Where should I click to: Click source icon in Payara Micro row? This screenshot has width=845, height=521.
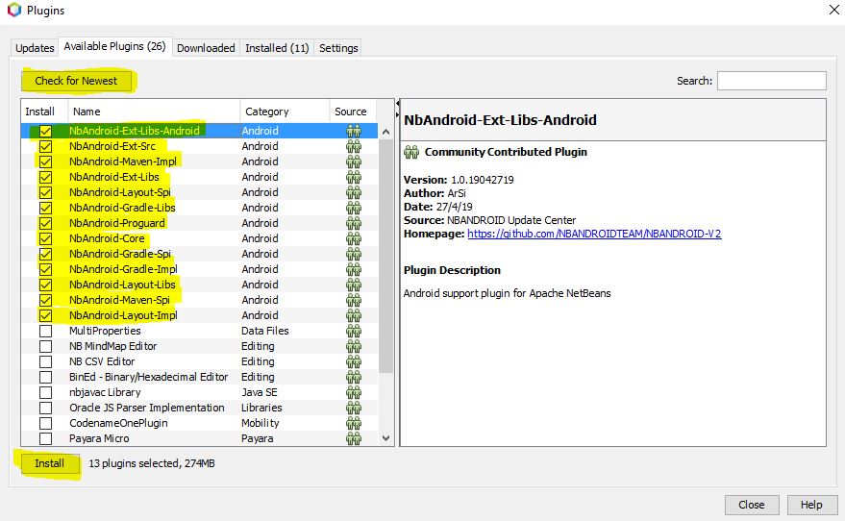click(x=354, y=438)
